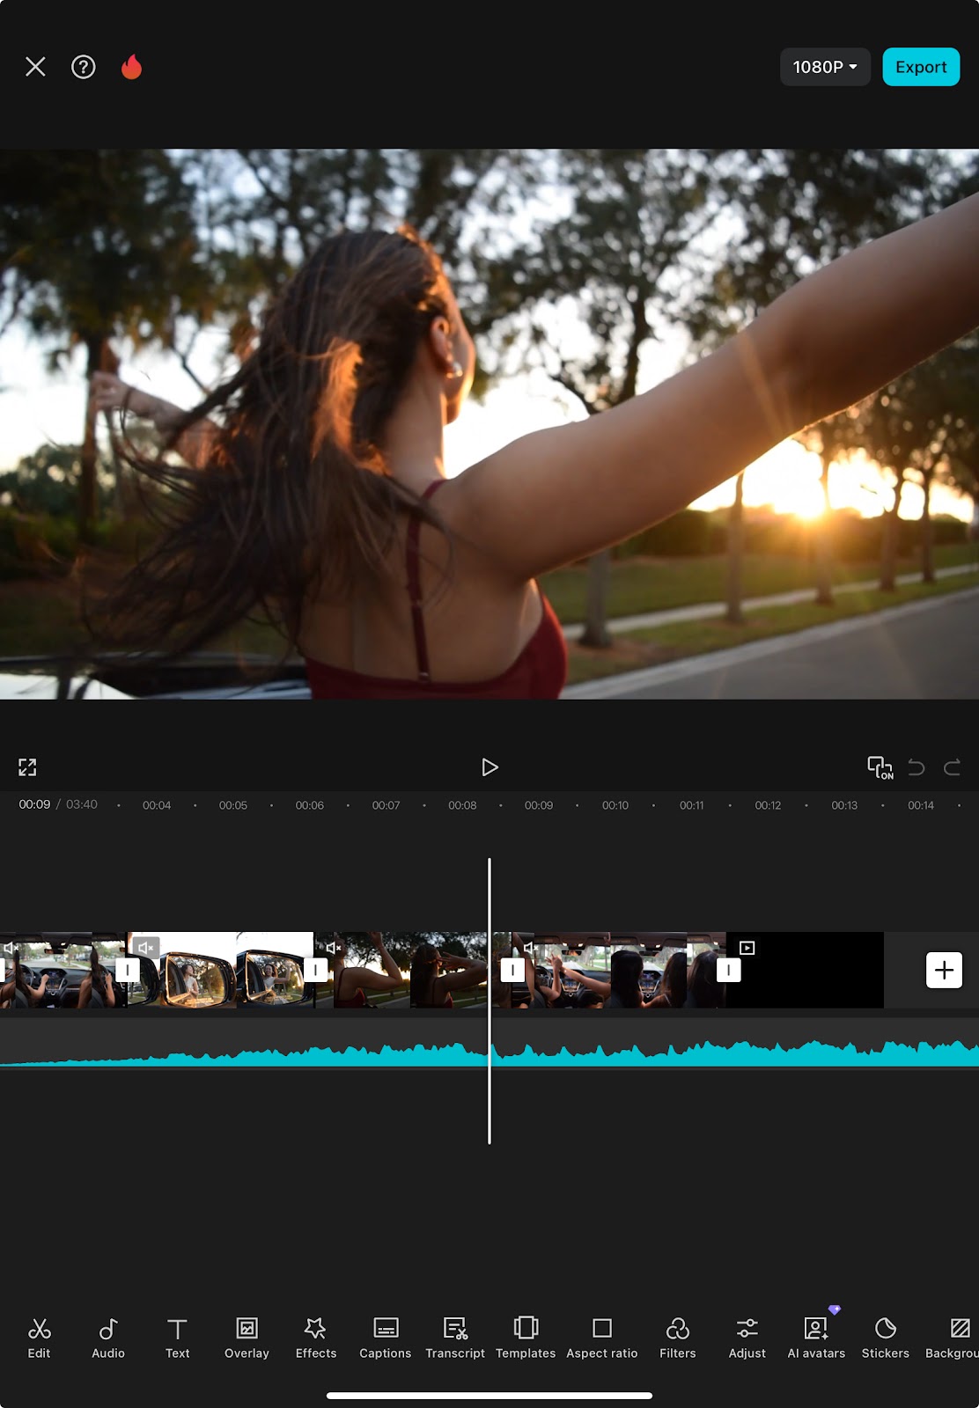Click the 03:40 total duration readout
The height and width of the screenshot is (1408, 979).
(x=82, y=804)
